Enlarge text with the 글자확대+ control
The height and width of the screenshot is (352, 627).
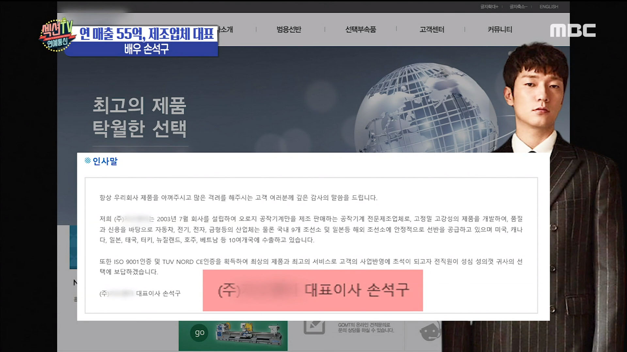[x=490, y=7]
